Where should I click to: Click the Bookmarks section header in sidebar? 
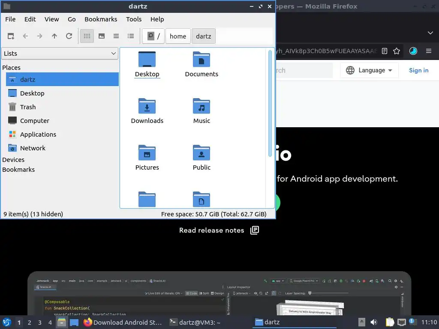point(18,170)
